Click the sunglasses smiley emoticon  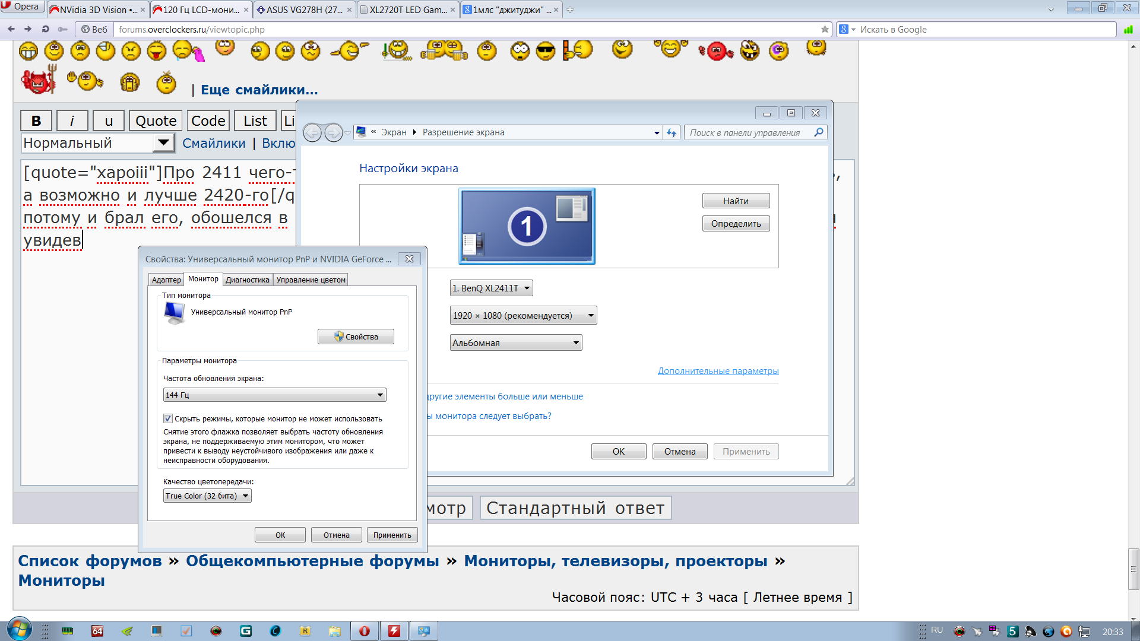[x=545, y=52]
